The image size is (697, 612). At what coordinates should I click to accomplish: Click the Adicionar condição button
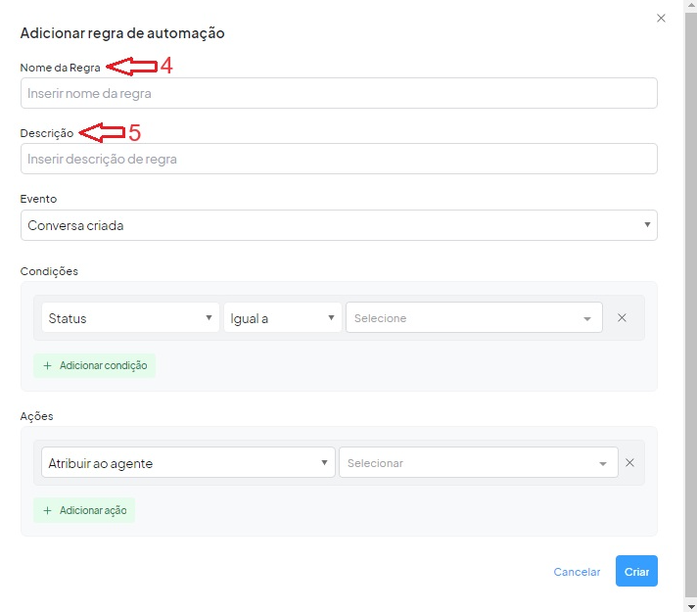coord(95,365)
